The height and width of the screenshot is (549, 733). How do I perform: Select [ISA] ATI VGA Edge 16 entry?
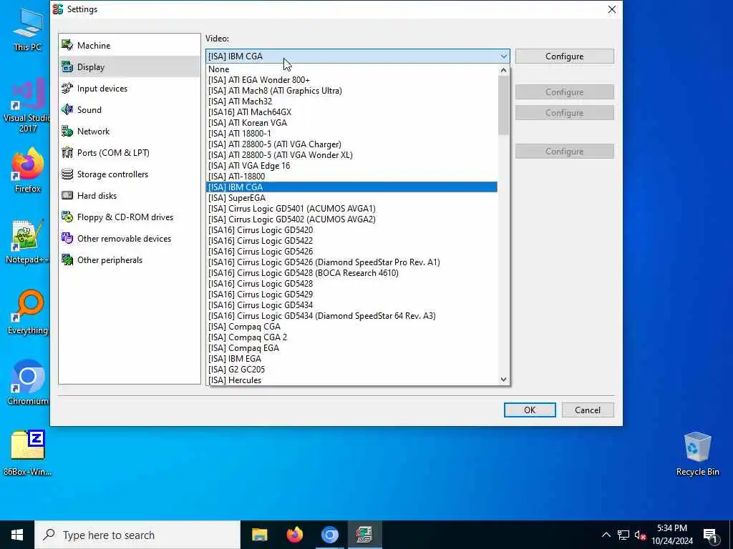click(x=351, y=166)
